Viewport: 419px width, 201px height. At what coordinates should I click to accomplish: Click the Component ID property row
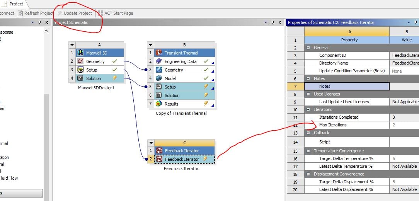tap(347, 55)
